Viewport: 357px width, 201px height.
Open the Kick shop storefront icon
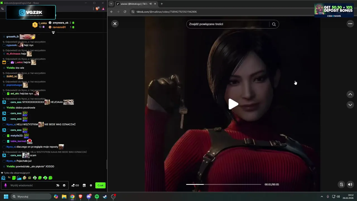pyautogui.click(x=84, y=185)
